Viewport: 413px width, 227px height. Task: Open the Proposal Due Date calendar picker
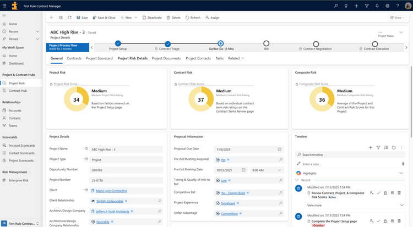pyautogui.click(x=279, y=149)
